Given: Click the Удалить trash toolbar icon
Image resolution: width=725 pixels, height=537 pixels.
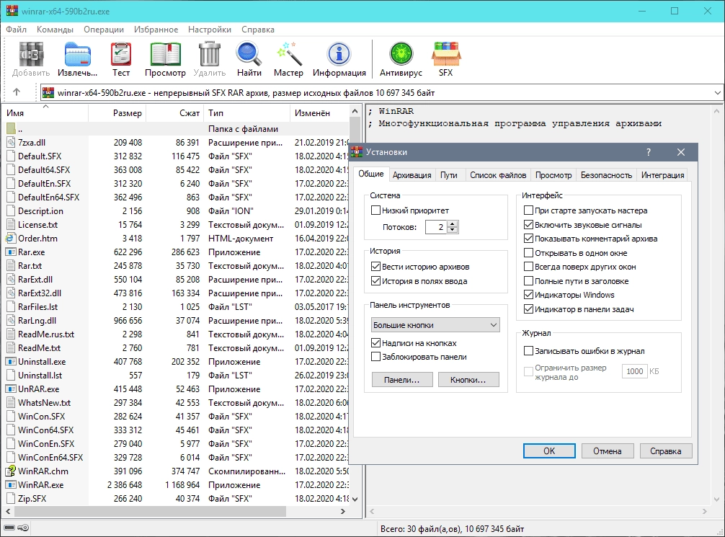Looking at the screenshot, I should pyautogui.click(x=210, y=54).
